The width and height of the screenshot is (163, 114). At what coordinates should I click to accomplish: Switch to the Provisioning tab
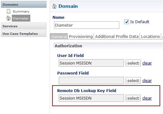pyautogui.click(x=81, y=36)
